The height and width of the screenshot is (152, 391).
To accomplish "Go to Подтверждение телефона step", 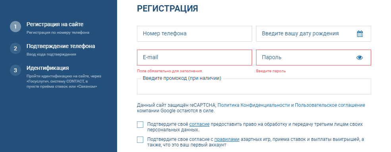I will click(x=61, y=46).
